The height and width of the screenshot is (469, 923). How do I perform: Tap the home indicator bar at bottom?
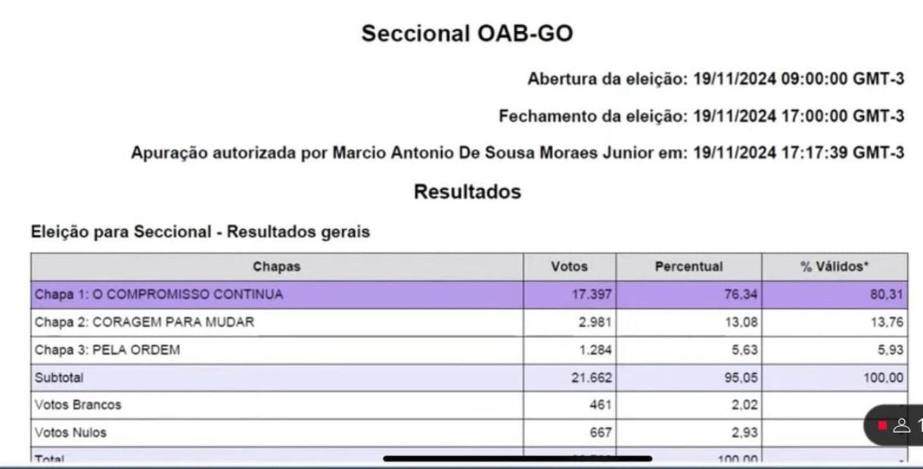(x=517, y=458)
